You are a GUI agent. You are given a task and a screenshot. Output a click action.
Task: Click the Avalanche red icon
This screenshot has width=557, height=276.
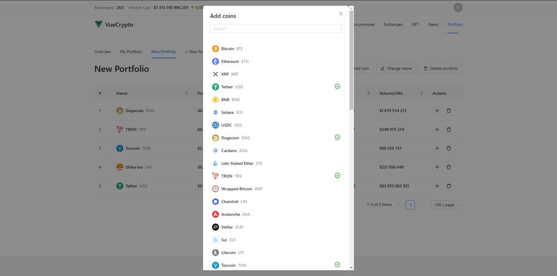tap(216, 214)
